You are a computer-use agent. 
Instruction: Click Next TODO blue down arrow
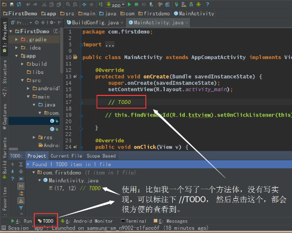click(13, 171)
